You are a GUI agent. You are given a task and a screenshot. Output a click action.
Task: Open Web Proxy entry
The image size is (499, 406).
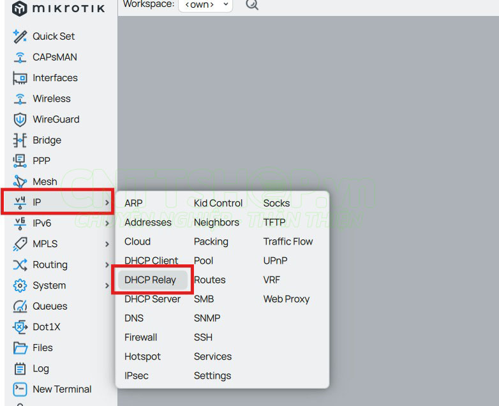click(287, 299)
